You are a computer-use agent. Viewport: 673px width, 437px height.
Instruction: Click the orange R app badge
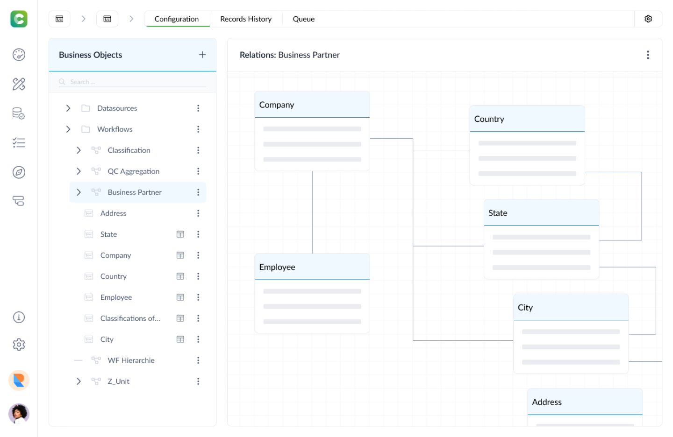pyautogui.click(x=19, y=381)
